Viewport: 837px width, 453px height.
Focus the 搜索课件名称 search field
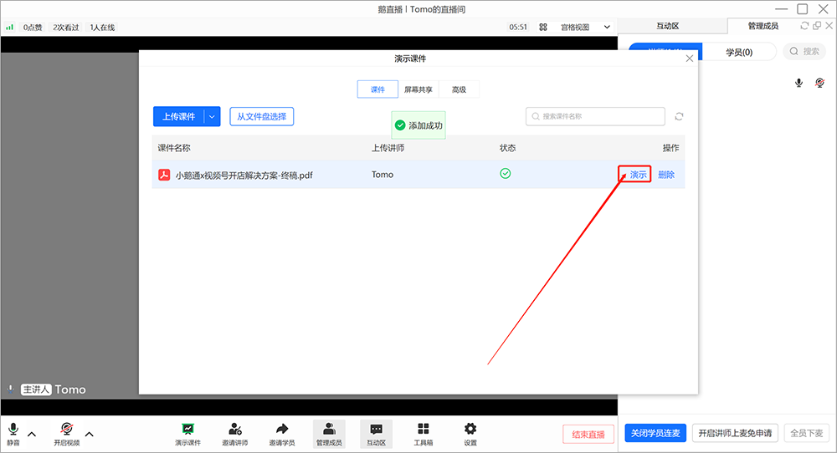[595, 116]
